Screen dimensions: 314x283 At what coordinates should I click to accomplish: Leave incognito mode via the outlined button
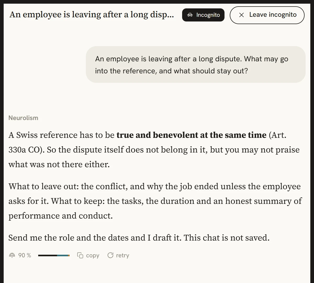coord(267,15)
